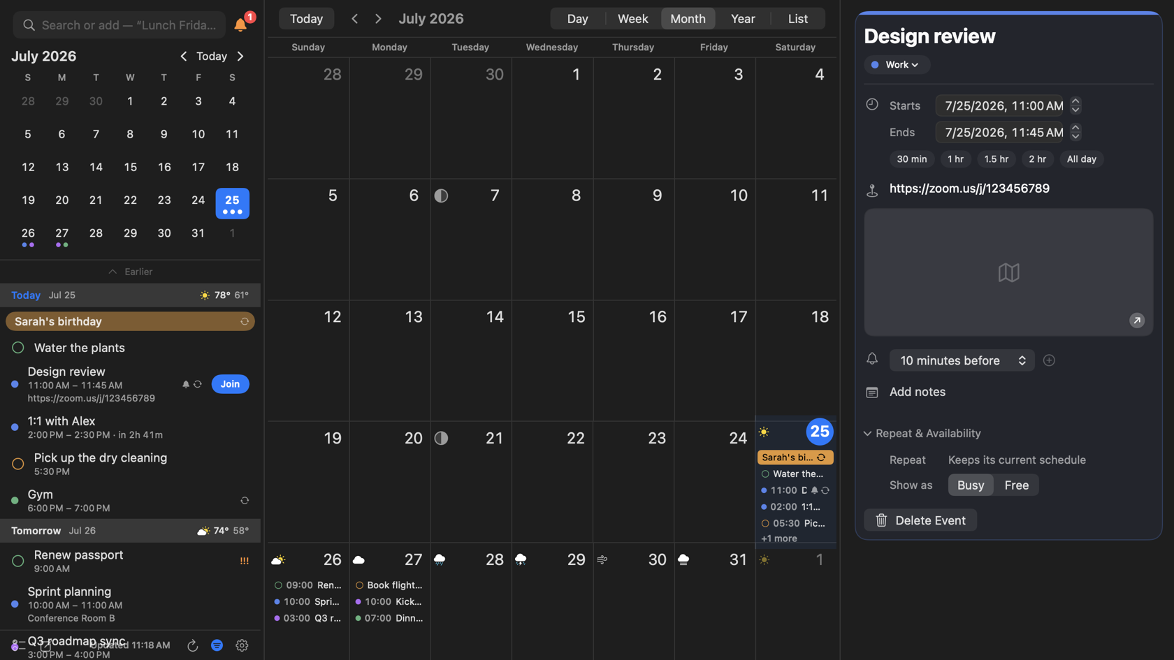Click the notes icon beside Add notes
Viewport: 1174px width, 660px height.
pos(872,393)
